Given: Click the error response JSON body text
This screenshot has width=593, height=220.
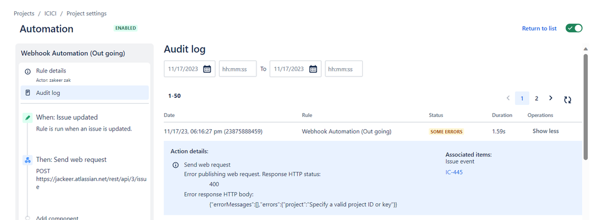Looking at the screenshot, I should pos(303,205).
